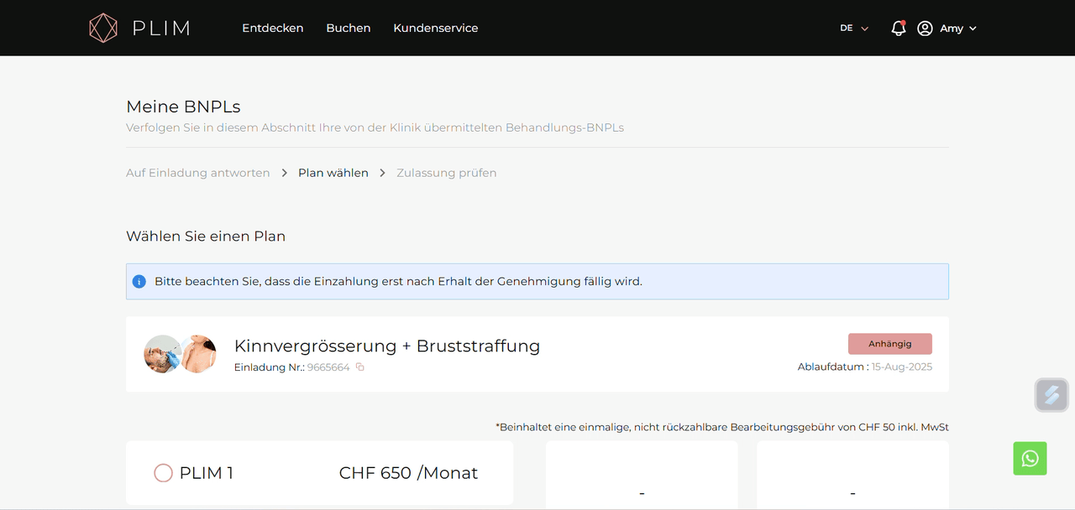1075x510 pixels.
Task: Click the CHF 650 /Monat price
Action: pyautogui.click(x=408, y=473)
